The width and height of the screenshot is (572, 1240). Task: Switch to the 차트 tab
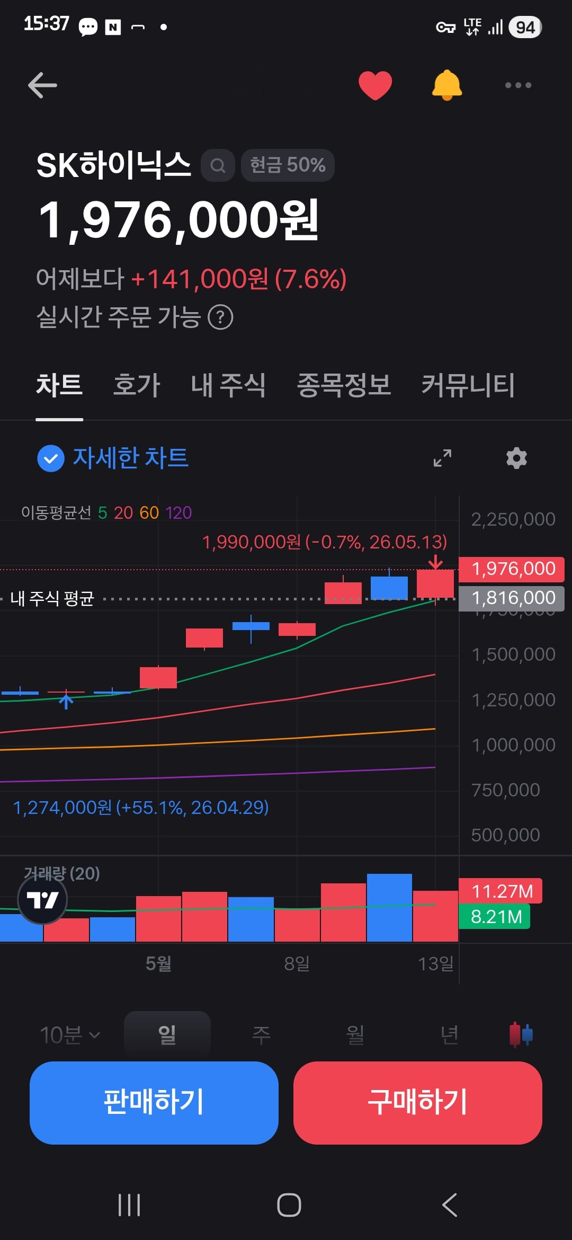(59, 385)
